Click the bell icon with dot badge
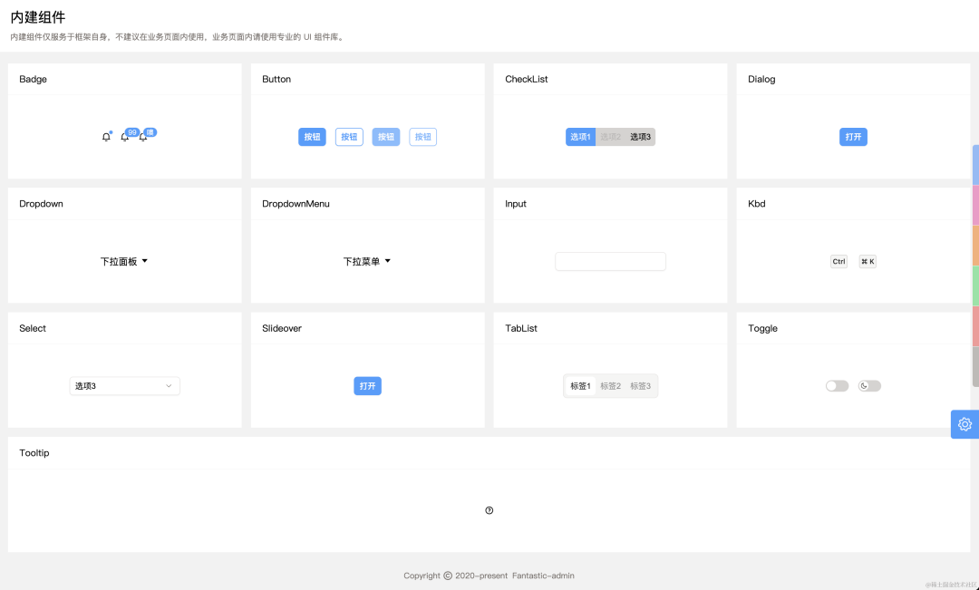The width and height of the screenshot is (979, 590). (106, 137)
